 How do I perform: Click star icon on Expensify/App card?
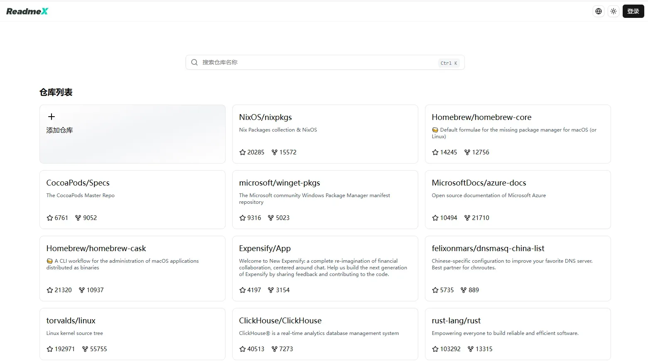click(243, 290)
